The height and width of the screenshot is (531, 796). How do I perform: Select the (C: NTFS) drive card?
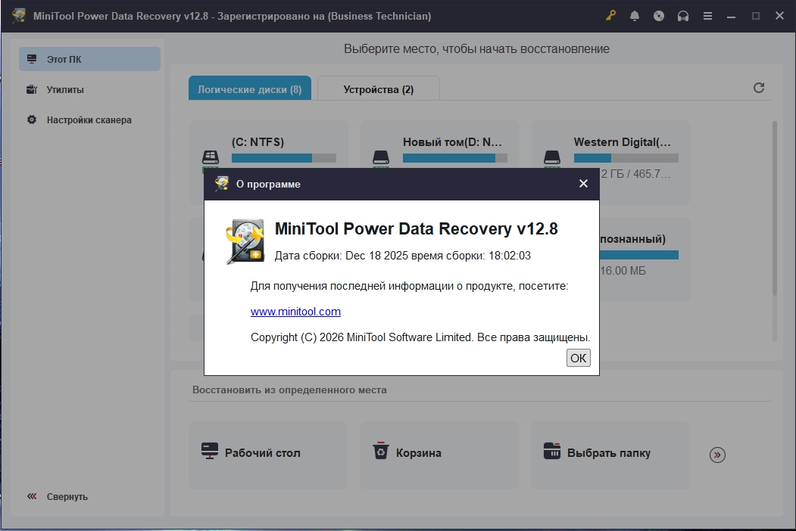[x=269, y=144]
